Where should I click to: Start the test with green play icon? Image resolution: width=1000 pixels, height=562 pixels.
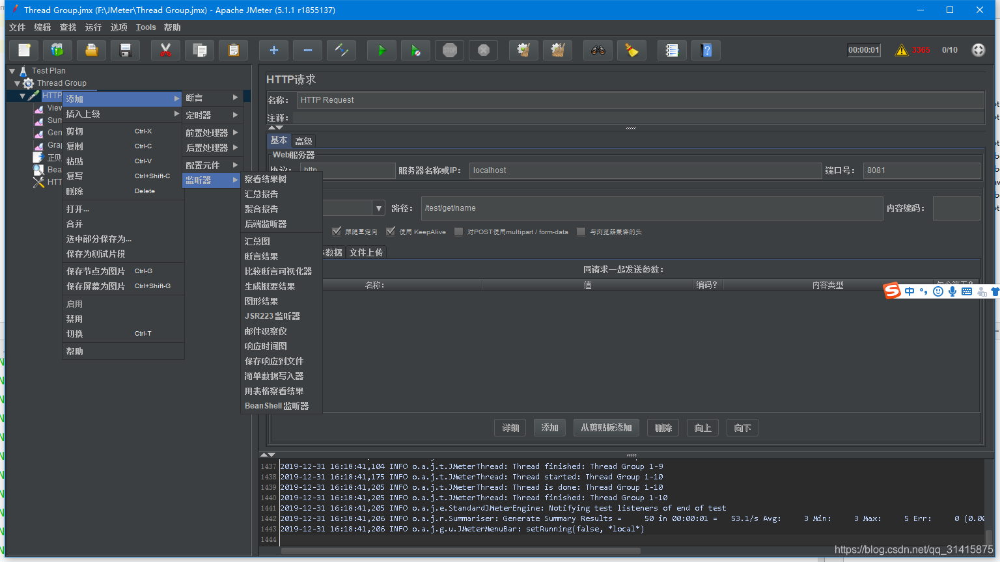pos(382,50)
